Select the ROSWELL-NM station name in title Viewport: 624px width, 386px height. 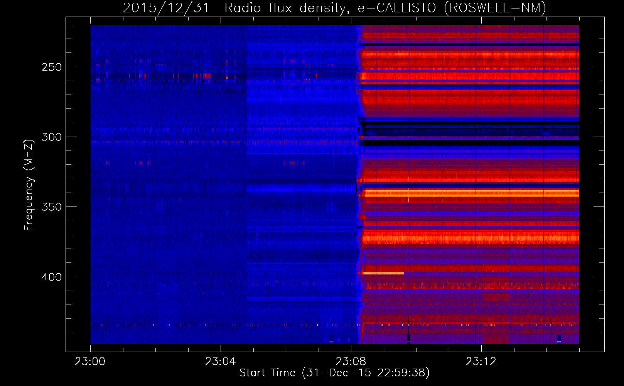point(495,8)
